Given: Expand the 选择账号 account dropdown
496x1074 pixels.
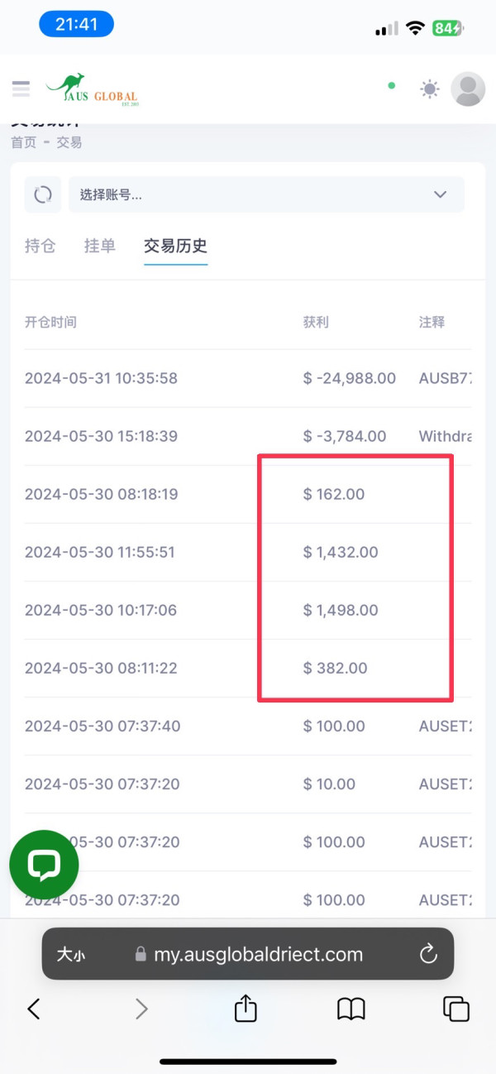Looking at the screenshot, I should [x=266, y=194].
